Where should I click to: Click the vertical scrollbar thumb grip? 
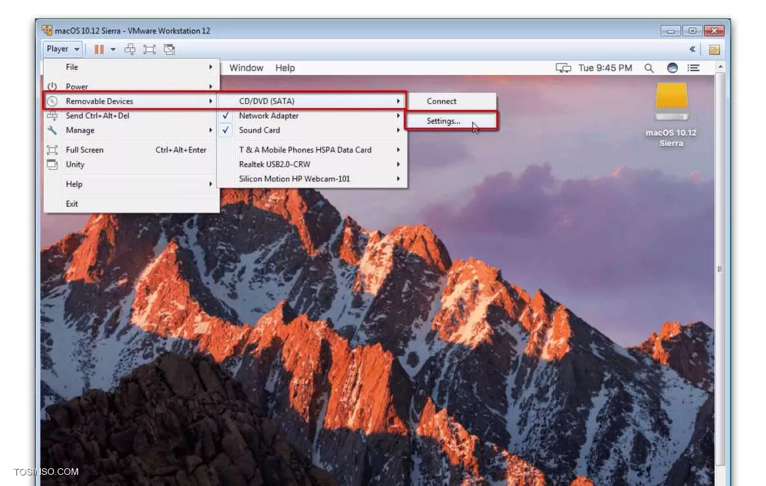pos(719,269)
